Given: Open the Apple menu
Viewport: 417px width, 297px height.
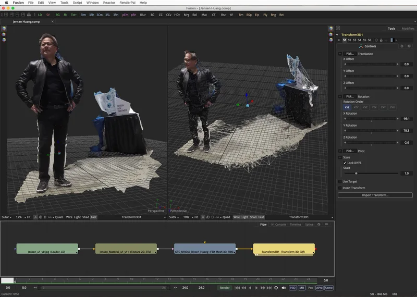Looking at the screenshot, I should (6, 3).
